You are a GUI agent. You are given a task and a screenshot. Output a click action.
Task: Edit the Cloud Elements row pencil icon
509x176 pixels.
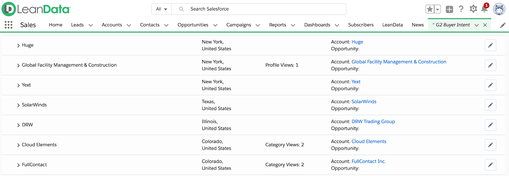click(491, 145)
